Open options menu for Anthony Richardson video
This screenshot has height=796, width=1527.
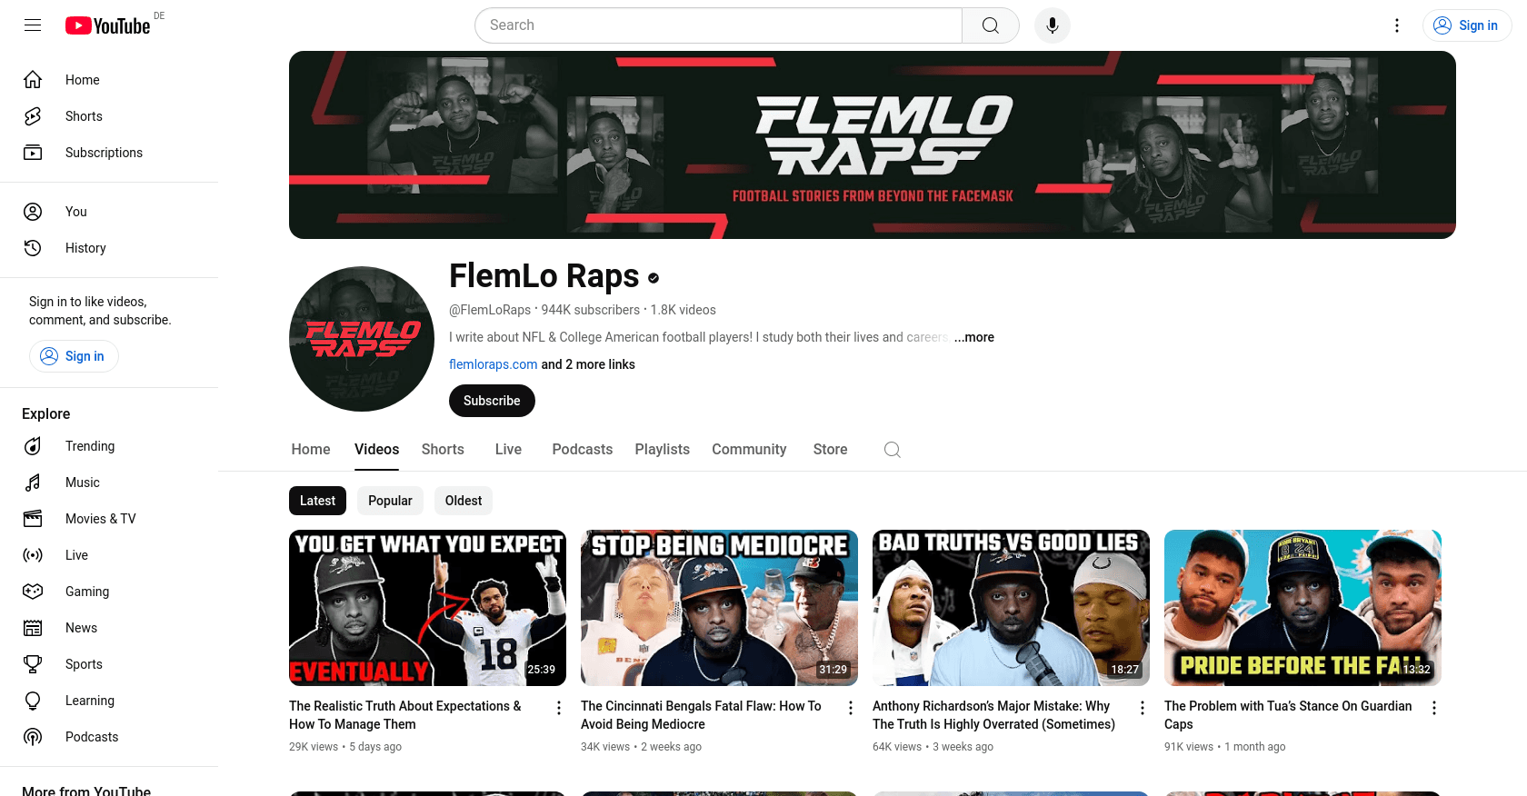(x=1143, y=708)
